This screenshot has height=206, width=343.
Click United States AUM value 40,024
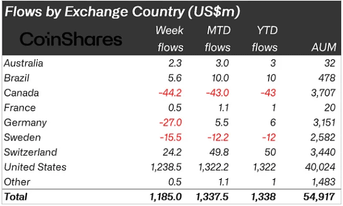[320, 167]
